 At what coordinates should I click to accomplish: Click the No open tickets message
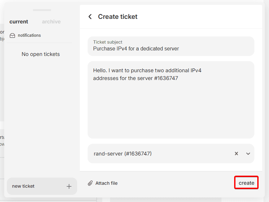coord(41,54)
